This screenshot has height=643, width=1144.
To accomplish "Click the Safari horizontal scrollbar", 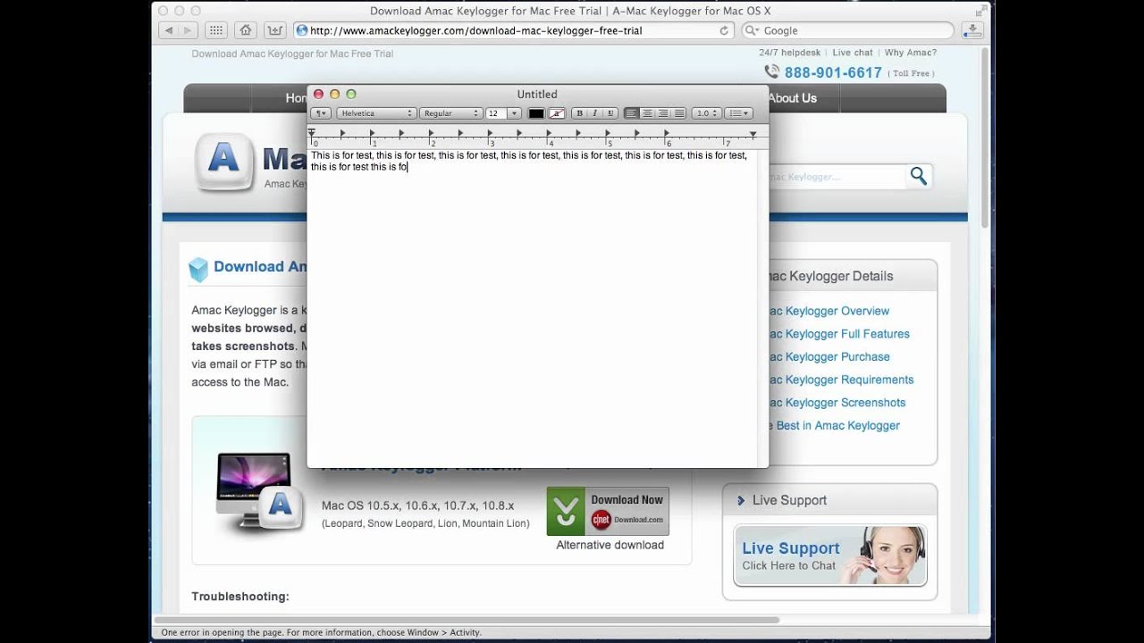I will (467, 620).
